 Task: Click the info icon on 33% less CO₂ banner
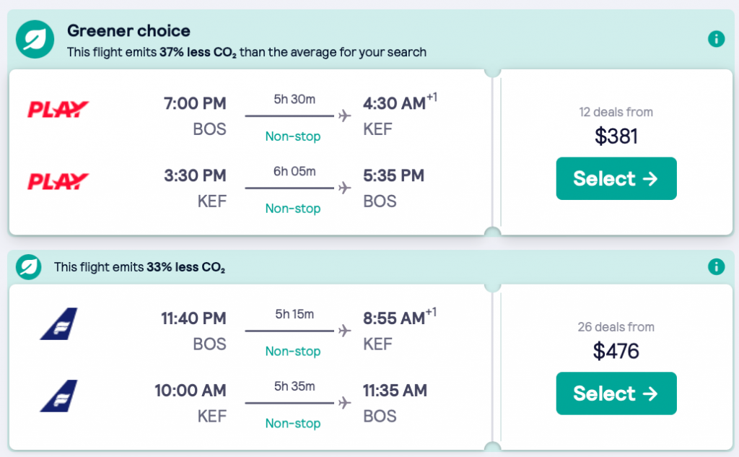click(716, 267)
